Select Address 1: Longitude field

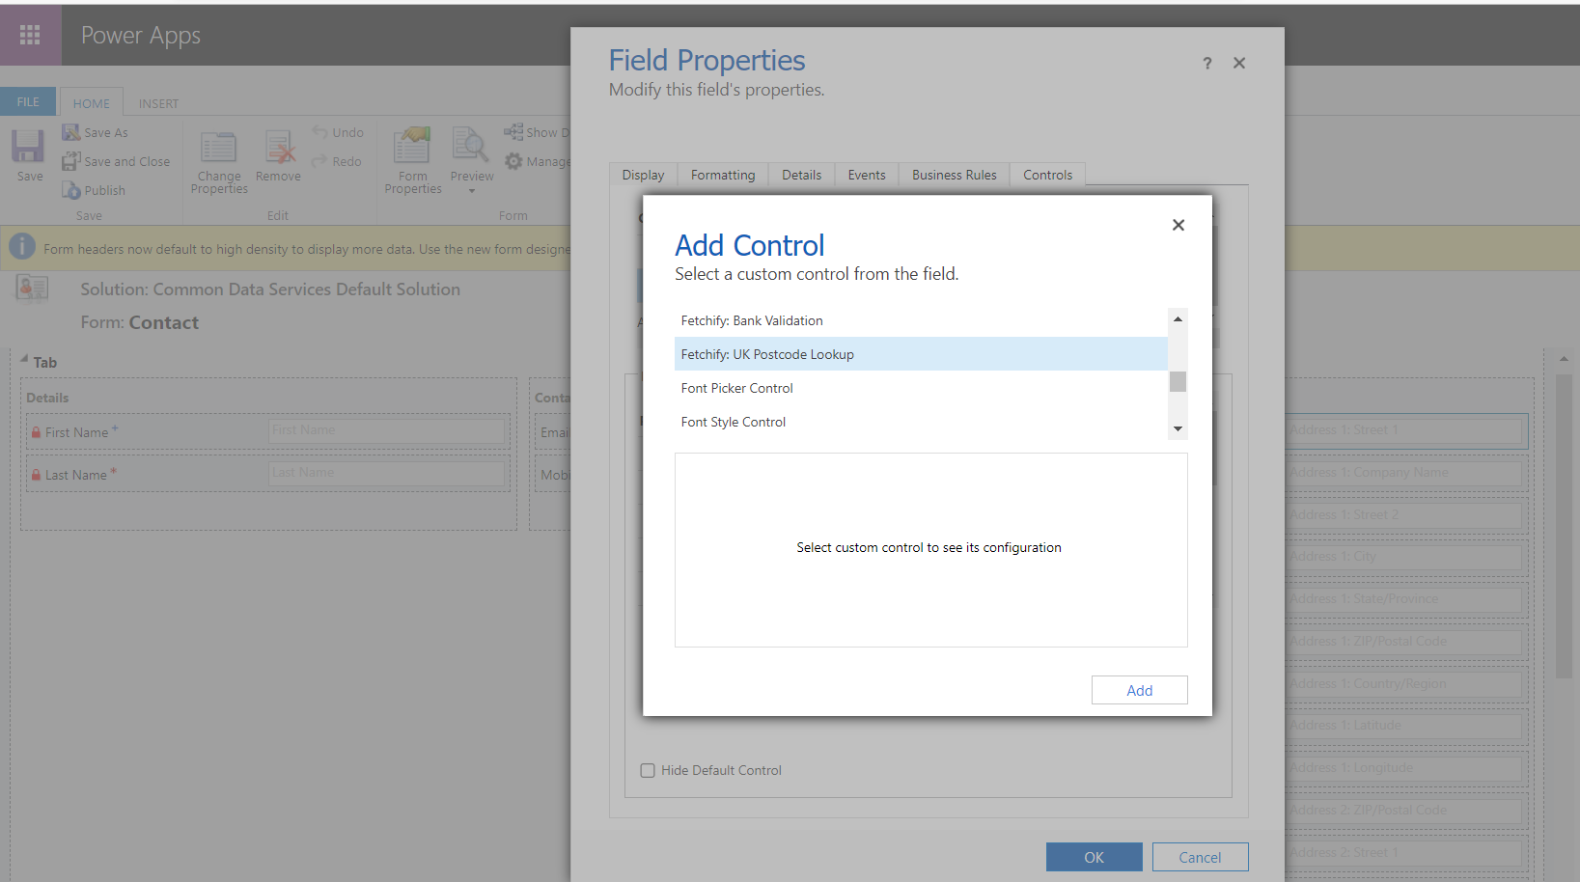(1406, 768)
